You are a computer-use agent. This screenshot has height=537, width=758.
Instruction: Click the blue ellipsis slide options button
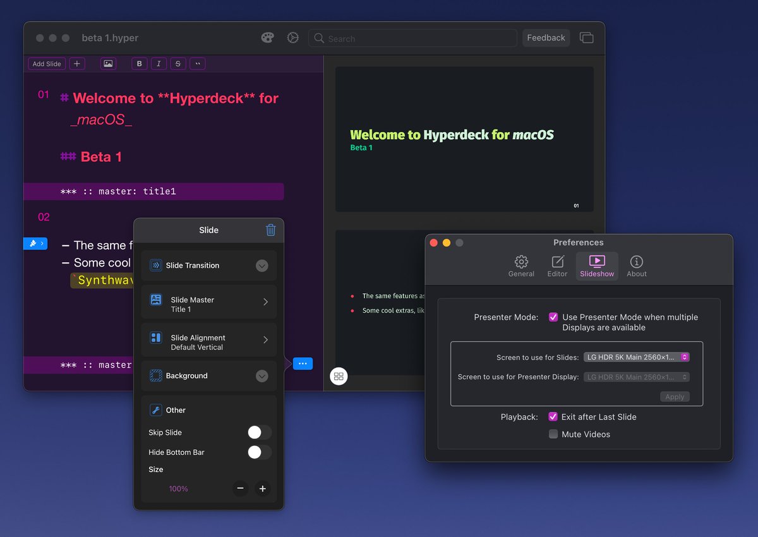(303, 363)
